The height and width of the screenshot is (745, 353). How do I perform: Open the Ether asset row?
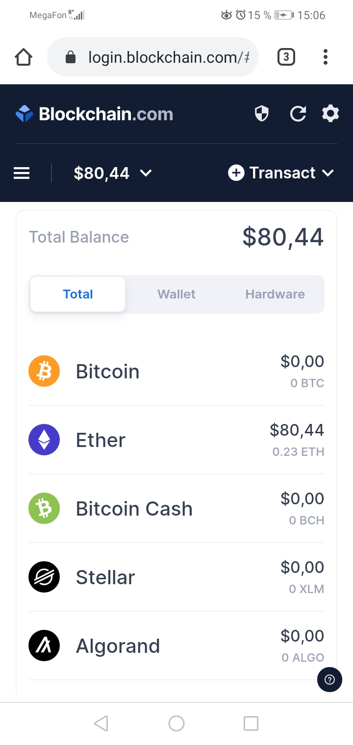click(x=176, y=440)
